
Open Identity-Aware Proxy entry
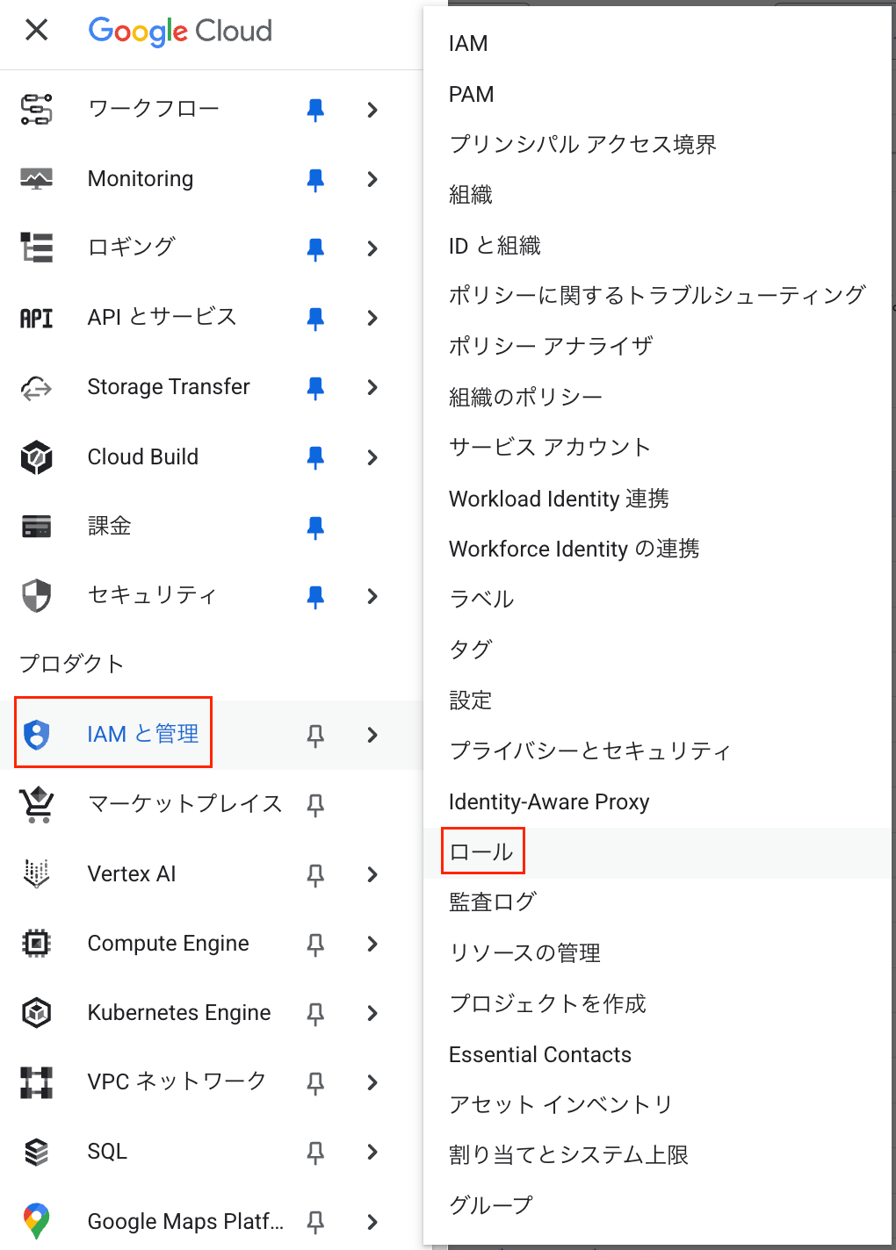click(x=549, y=801)
